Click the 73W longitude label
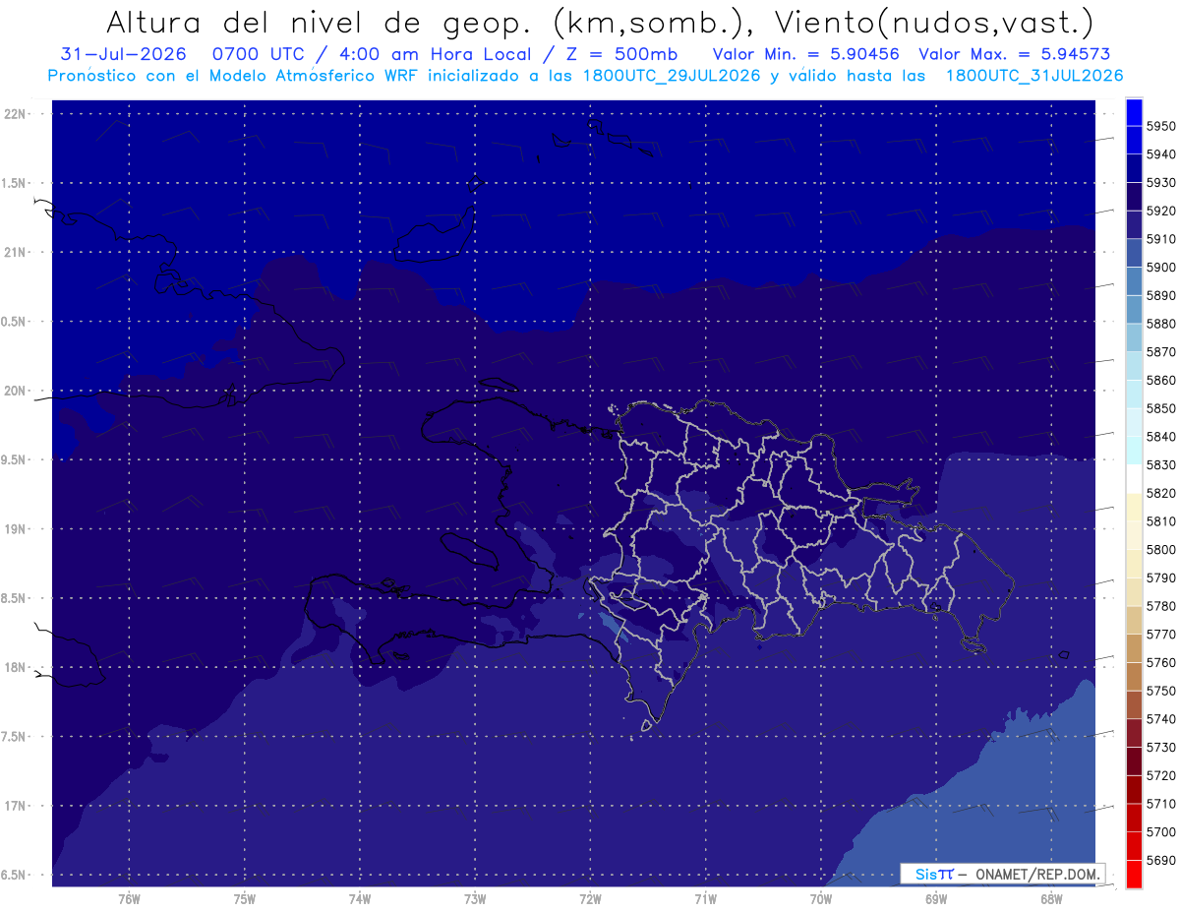Image resolution: width=1180 pixels, height=912 pixels. (475, 898)
